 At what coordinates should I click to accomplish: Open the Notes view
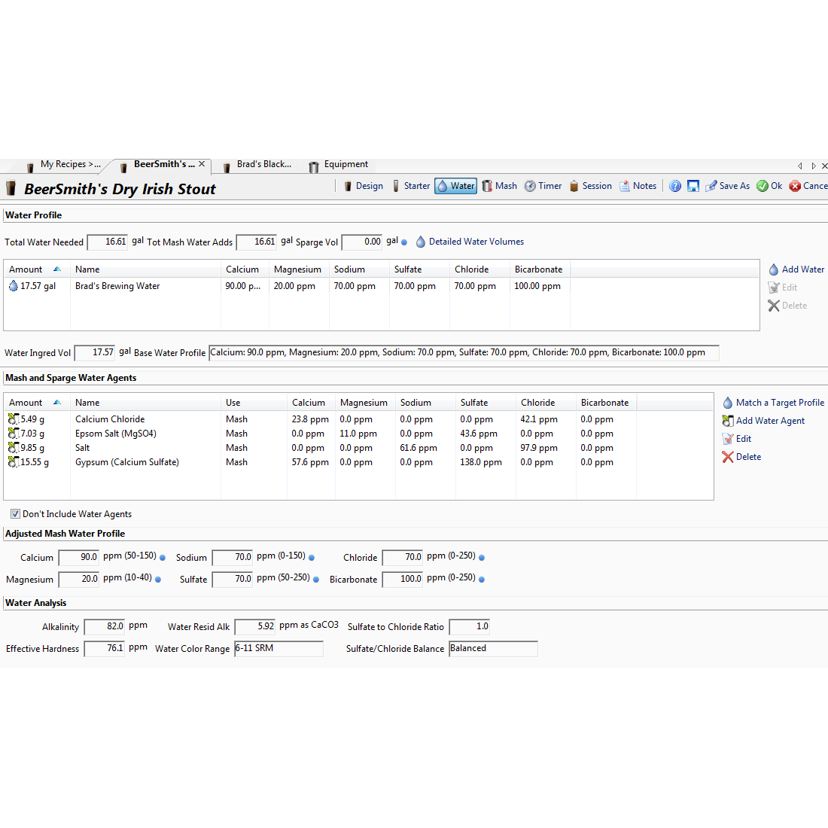coord(638,186)
